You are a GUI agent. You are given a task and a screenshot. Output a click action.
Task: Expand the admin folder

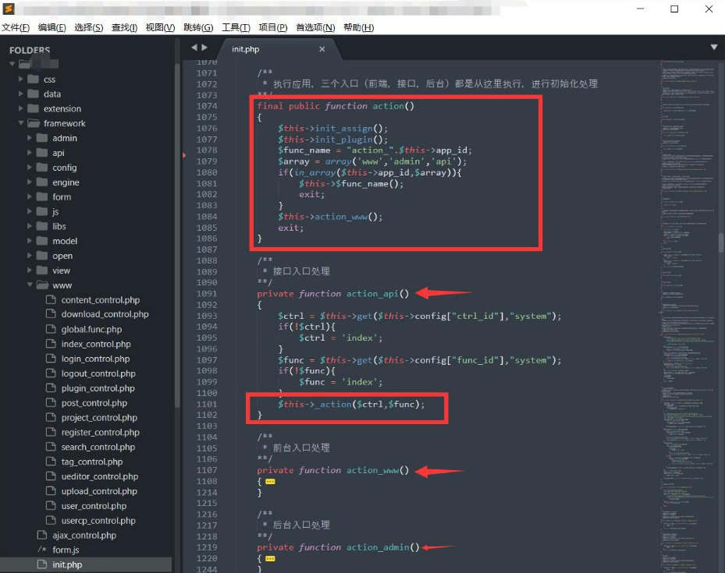click(x=30, y=138)
